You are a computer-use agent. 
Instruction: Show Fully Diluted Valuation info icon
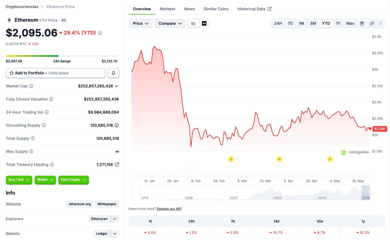click(x=51, y=99)
